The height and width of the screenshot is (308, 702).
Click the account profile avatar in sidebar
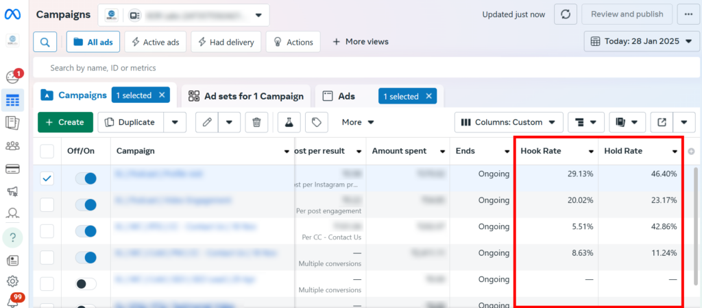(12, 40)
